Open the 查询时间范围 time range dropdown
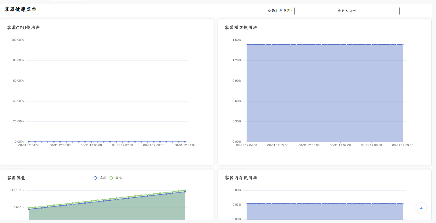This screenshot has width=436, height=223. [x=347, y=11]
